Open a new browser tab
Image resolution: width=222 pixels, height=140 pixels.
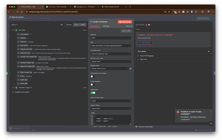130,7
